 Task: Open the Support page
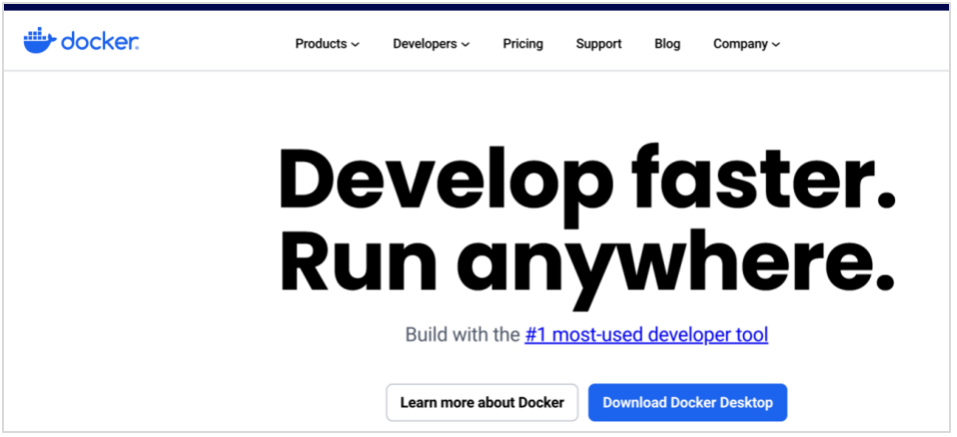(598, 44)
